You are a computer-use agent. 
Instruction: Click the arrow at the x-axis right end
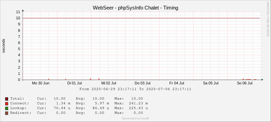tap(262, 80)
